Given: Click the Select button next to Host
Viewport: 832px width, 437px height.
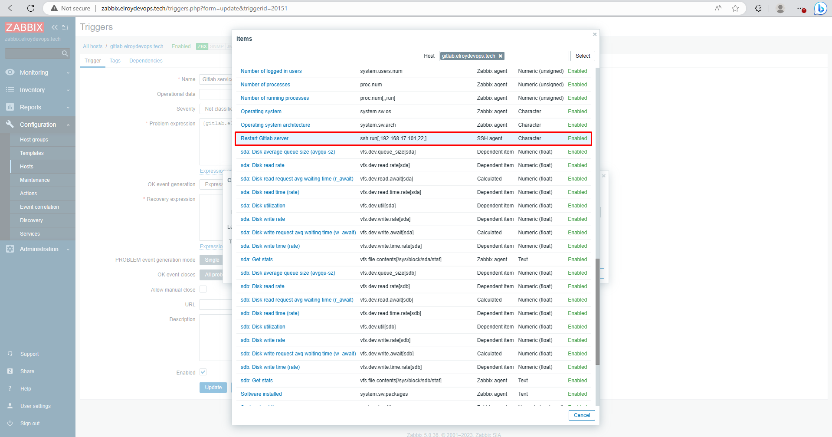Looking at the screenshot, I should [x=583, y=56].
